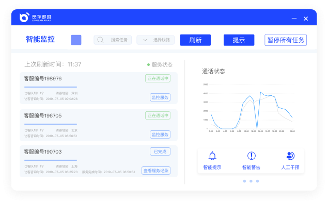Click the 智能提示 label

[x=212, y=167]
